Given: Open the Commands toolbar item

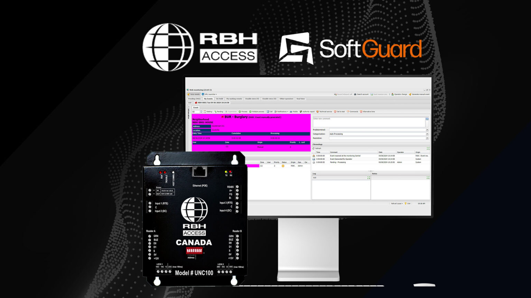Looking at the screenshot, I should pyautogui.click(x=352, y=112).
